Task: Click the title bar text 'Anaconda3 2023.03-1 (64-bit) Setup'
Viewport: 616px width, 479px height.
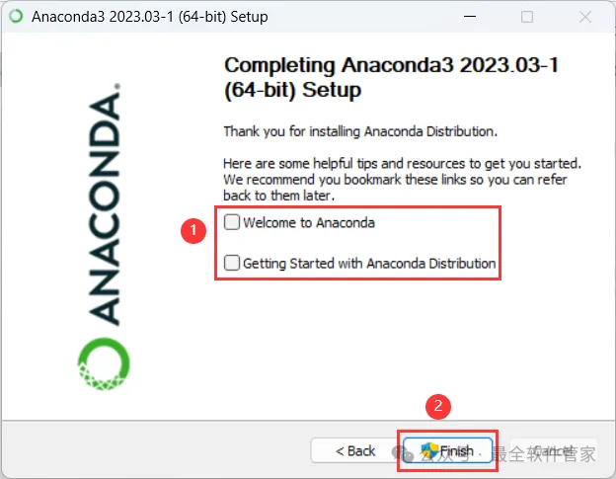Action: [x=150, y=17]
